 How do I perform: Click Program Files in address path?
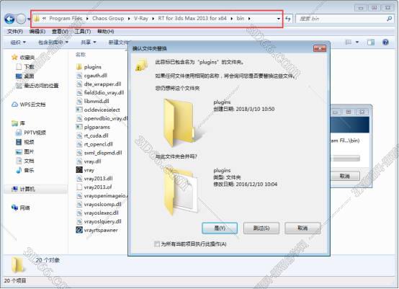coord(66,18)
